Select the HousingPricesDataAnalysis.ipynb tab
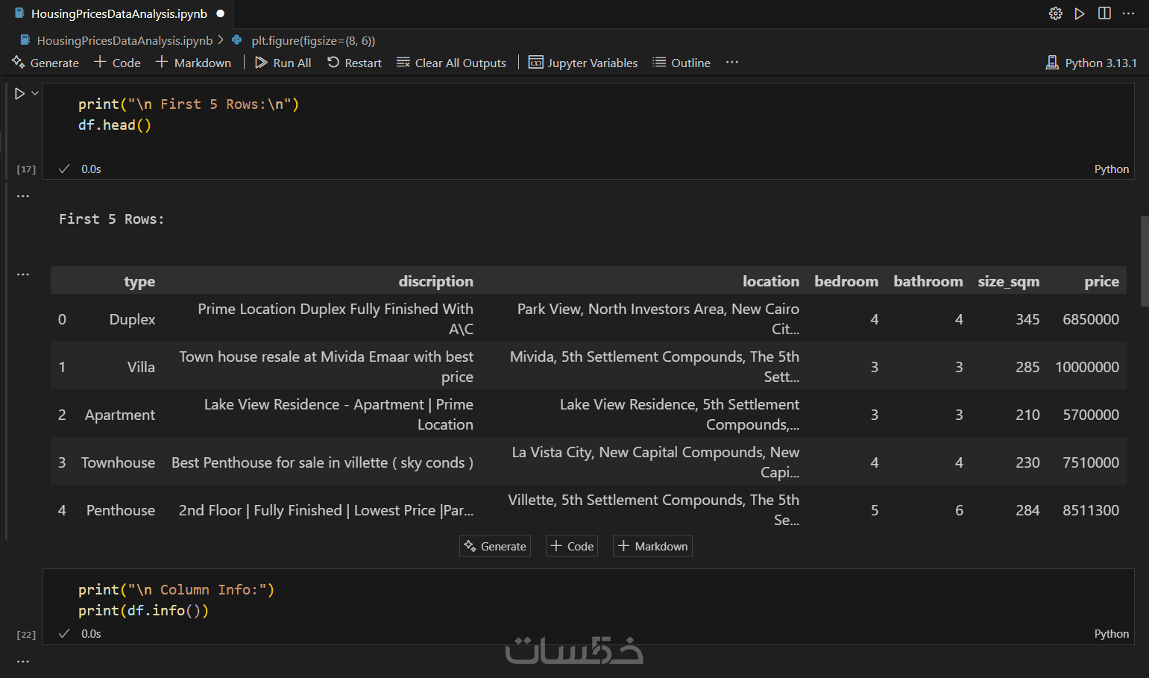 118,13
